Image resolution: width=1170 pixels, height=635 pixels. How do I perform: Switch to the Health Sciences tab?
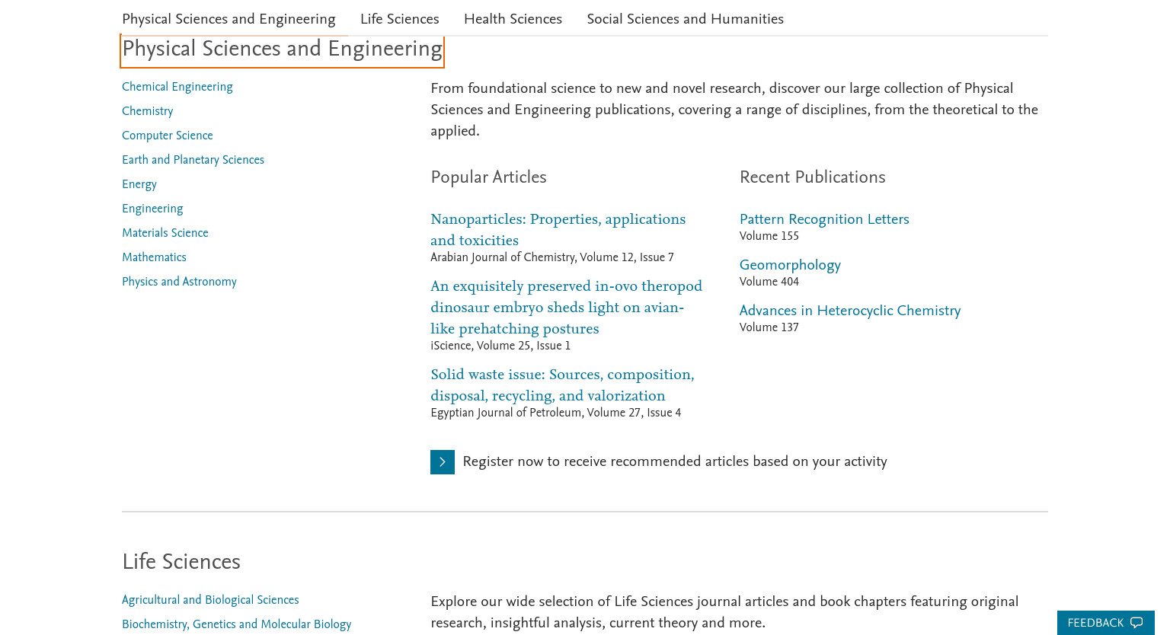tap(513, 19)
